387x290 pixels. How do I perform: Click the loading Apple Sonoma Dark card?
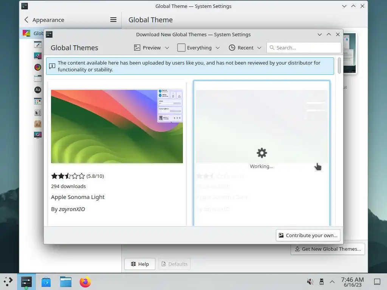(262, 153)
